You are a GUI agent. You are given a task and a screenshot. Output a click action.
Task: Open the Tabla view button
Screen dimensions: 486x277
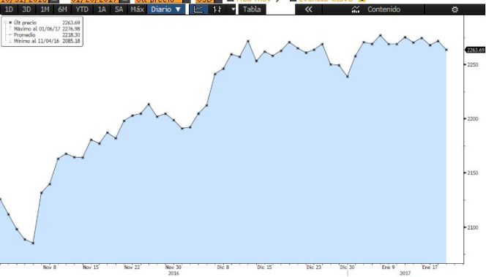(252, 10)
